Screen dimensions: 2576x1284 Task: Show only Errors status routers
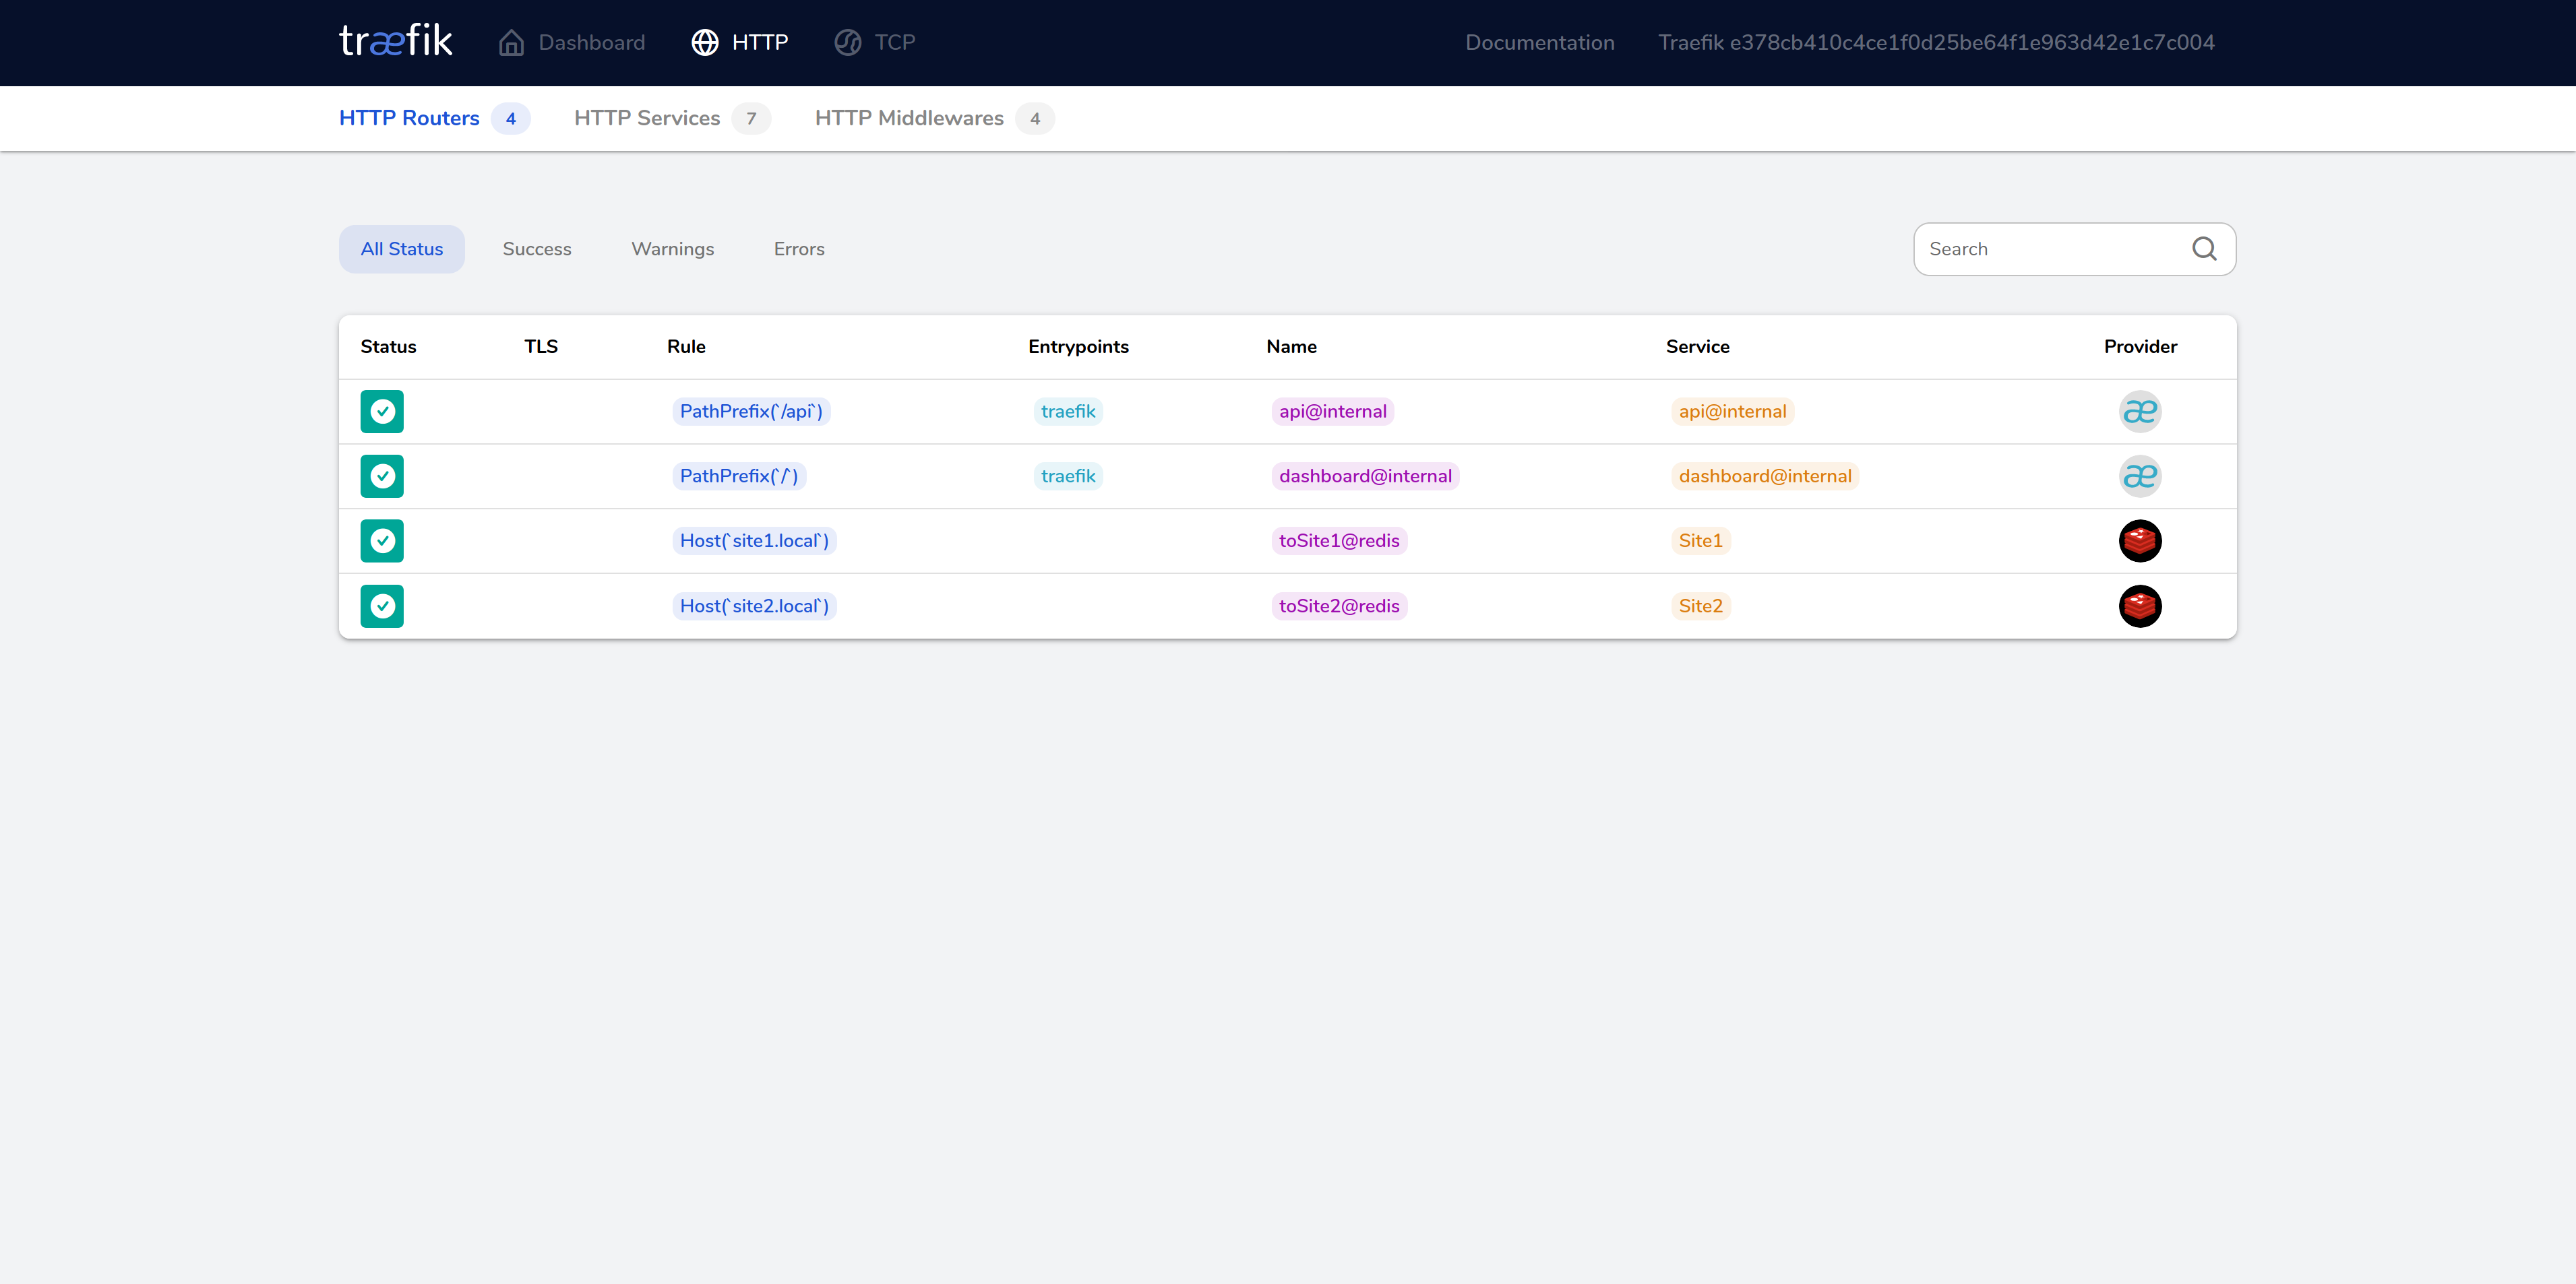tap(798, 249)
